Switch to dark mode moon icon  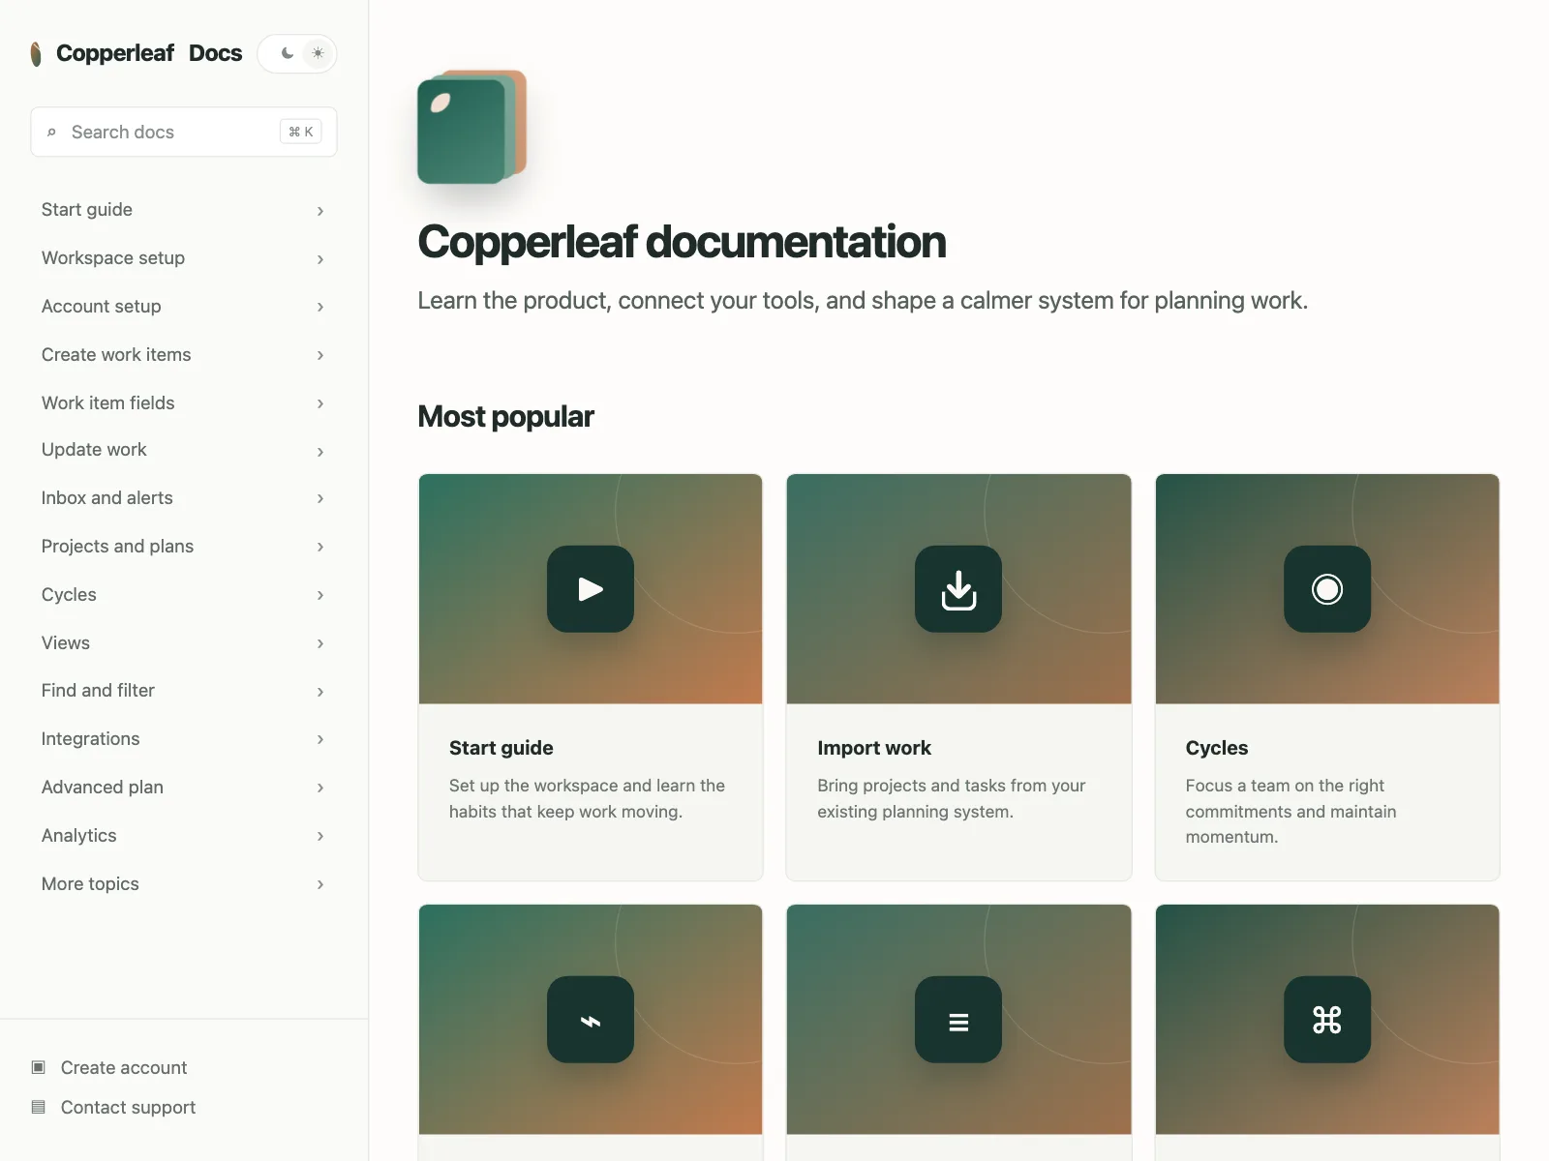click(288, 53)
